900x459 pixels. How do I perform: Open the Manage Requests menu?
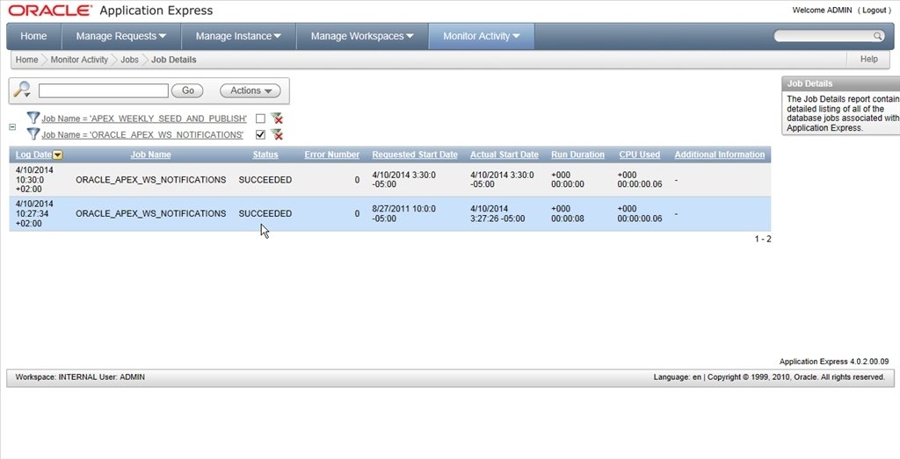tap(121, 36)
